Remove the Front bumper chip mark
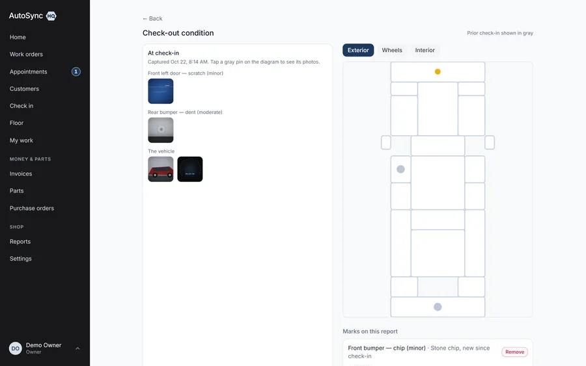Image resolution: width=586 pixels, height=366 pixels. (514, 352)
